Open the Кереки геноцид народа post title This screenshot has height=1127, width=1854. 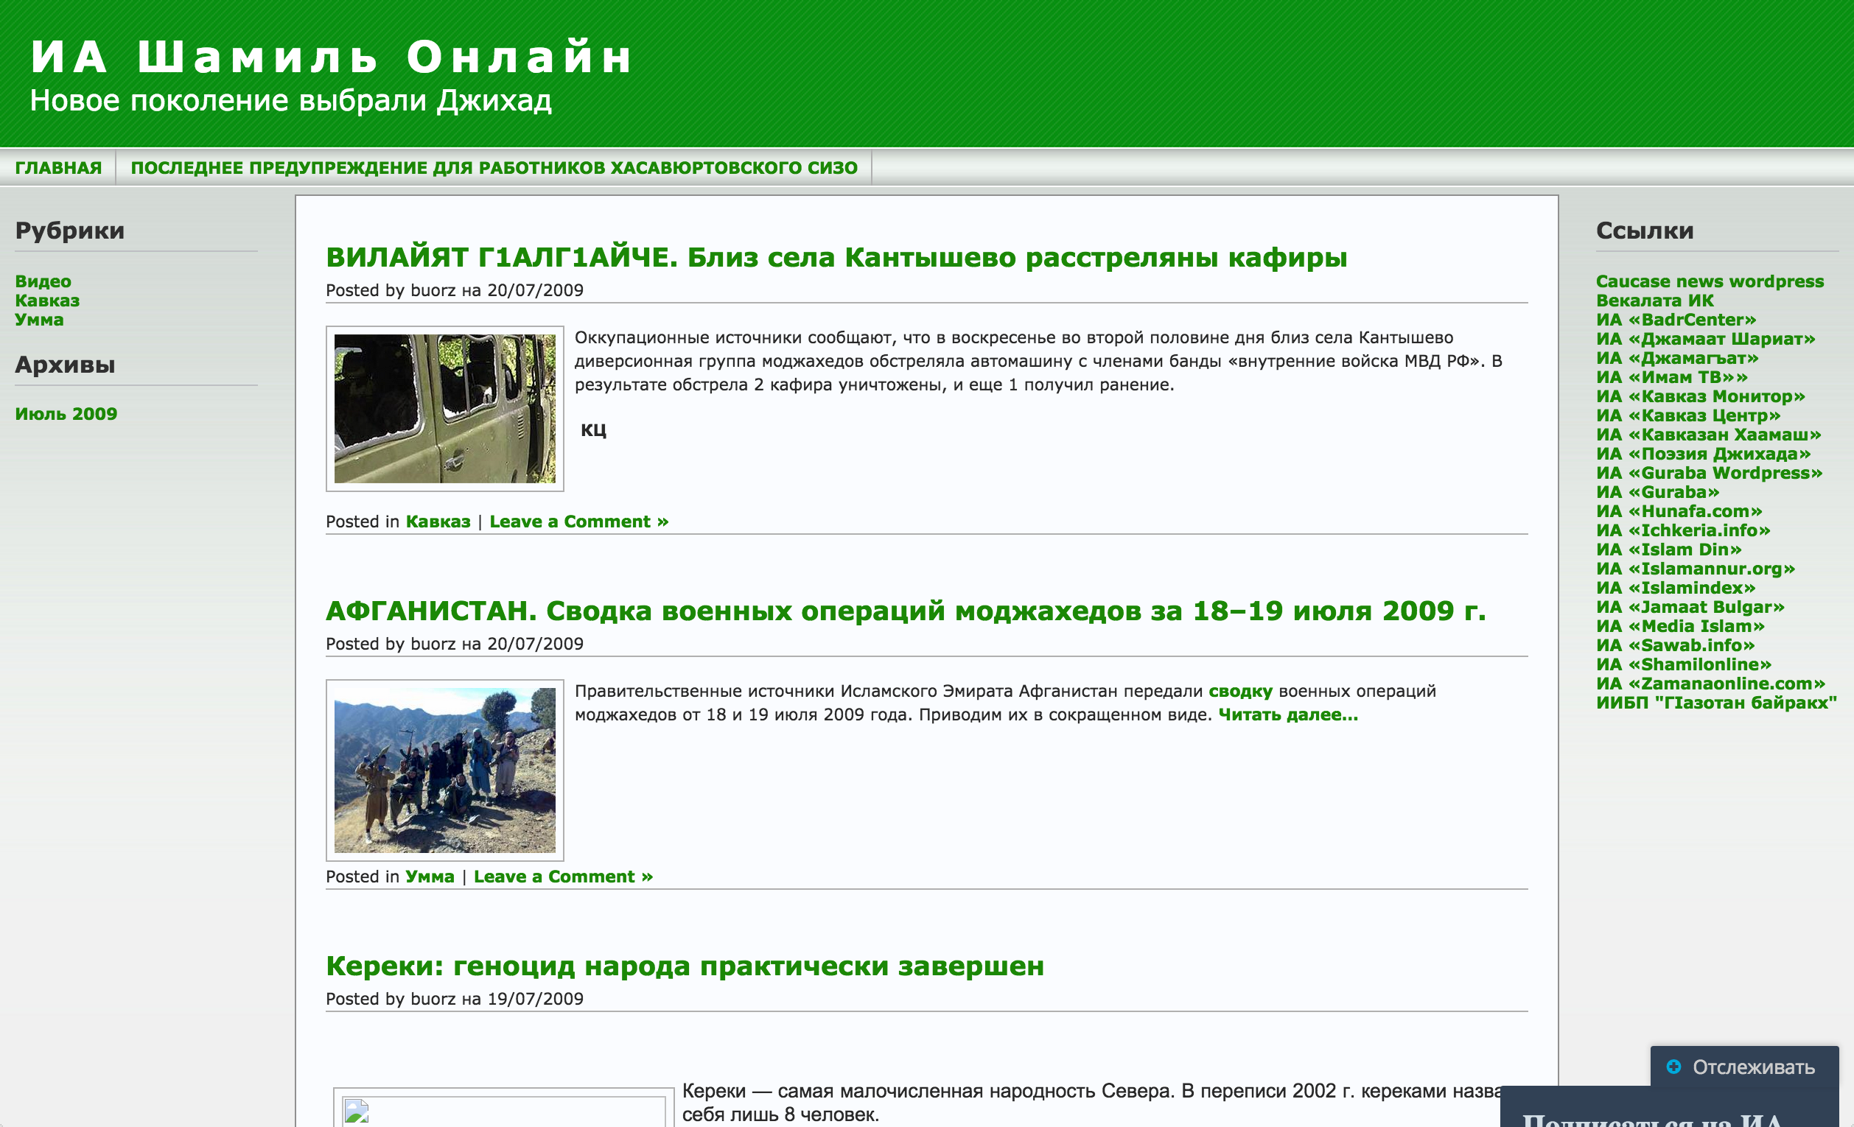click(685, 966)
